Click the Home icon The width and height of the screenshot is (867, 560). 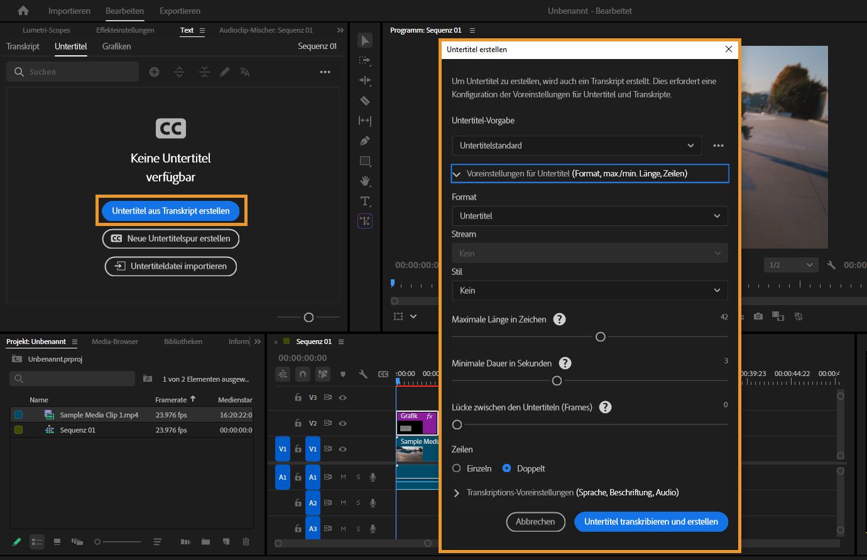(x=23, y=11)
